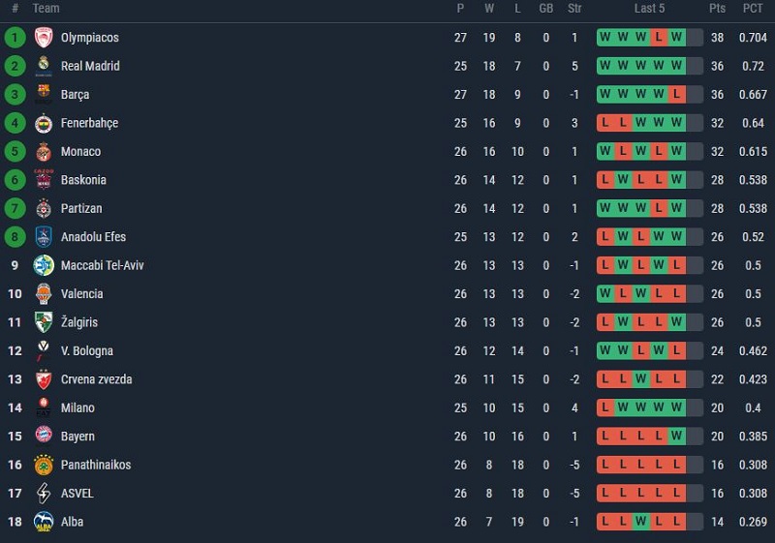Click the Olympiacos club logo
This screenshot has width=775, height=543.
(43, 38)
